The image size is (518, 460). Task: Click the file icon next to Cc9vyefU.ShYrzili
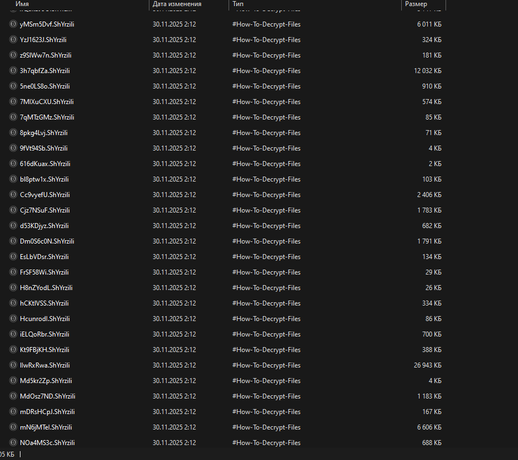13,194
